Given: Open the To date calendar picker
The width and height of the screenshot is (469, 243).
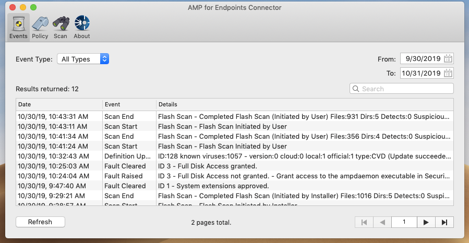Looking at the screenshot, I should pyautogui.click(x=448, y=73).
